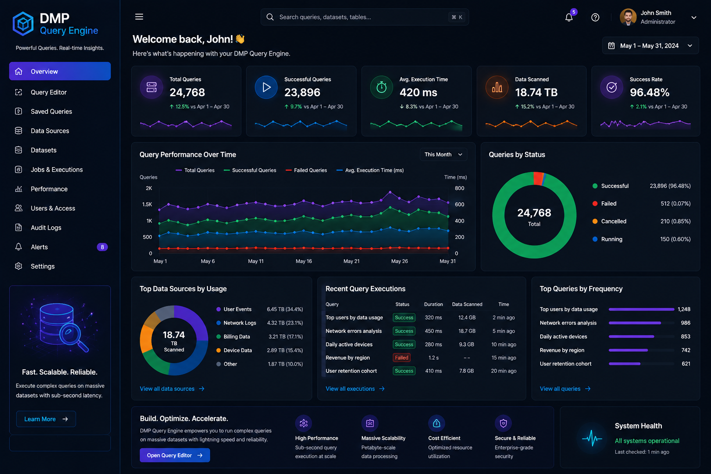Follow the View all executions link

tap(355, 389)
